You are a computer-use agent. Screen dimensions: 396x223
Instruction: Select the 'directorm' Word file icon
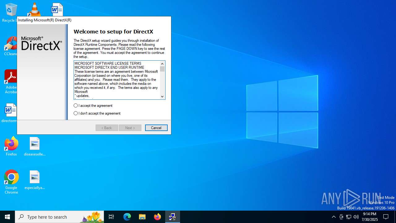(x=11, y=113)
